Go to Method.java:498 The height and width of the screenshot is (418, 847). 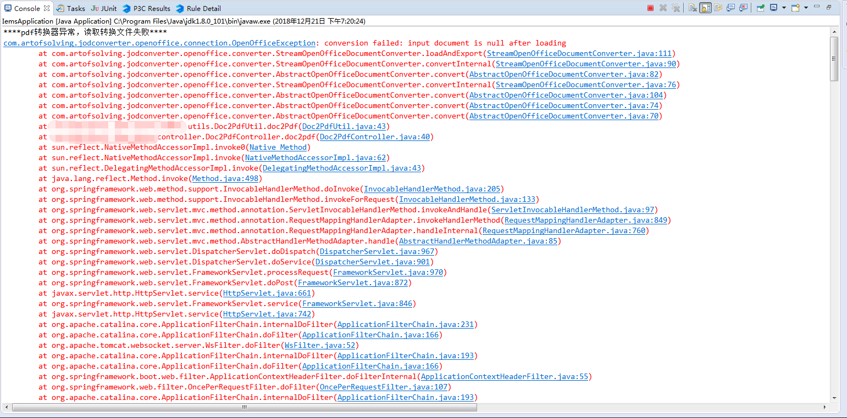[x=225, y=178]
